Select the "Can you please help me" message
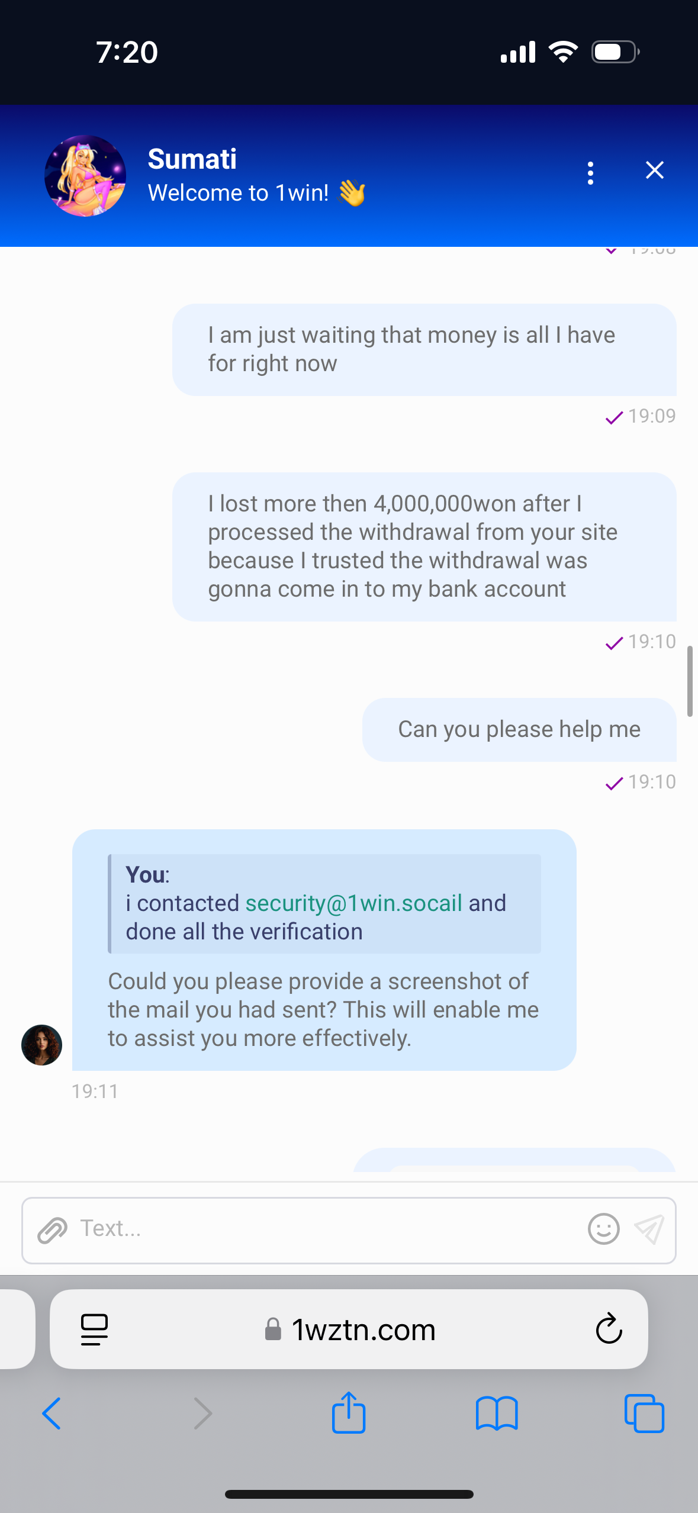Image resolution: width=698 pixels, height=1513 pixels. click(x=519, y=729)
